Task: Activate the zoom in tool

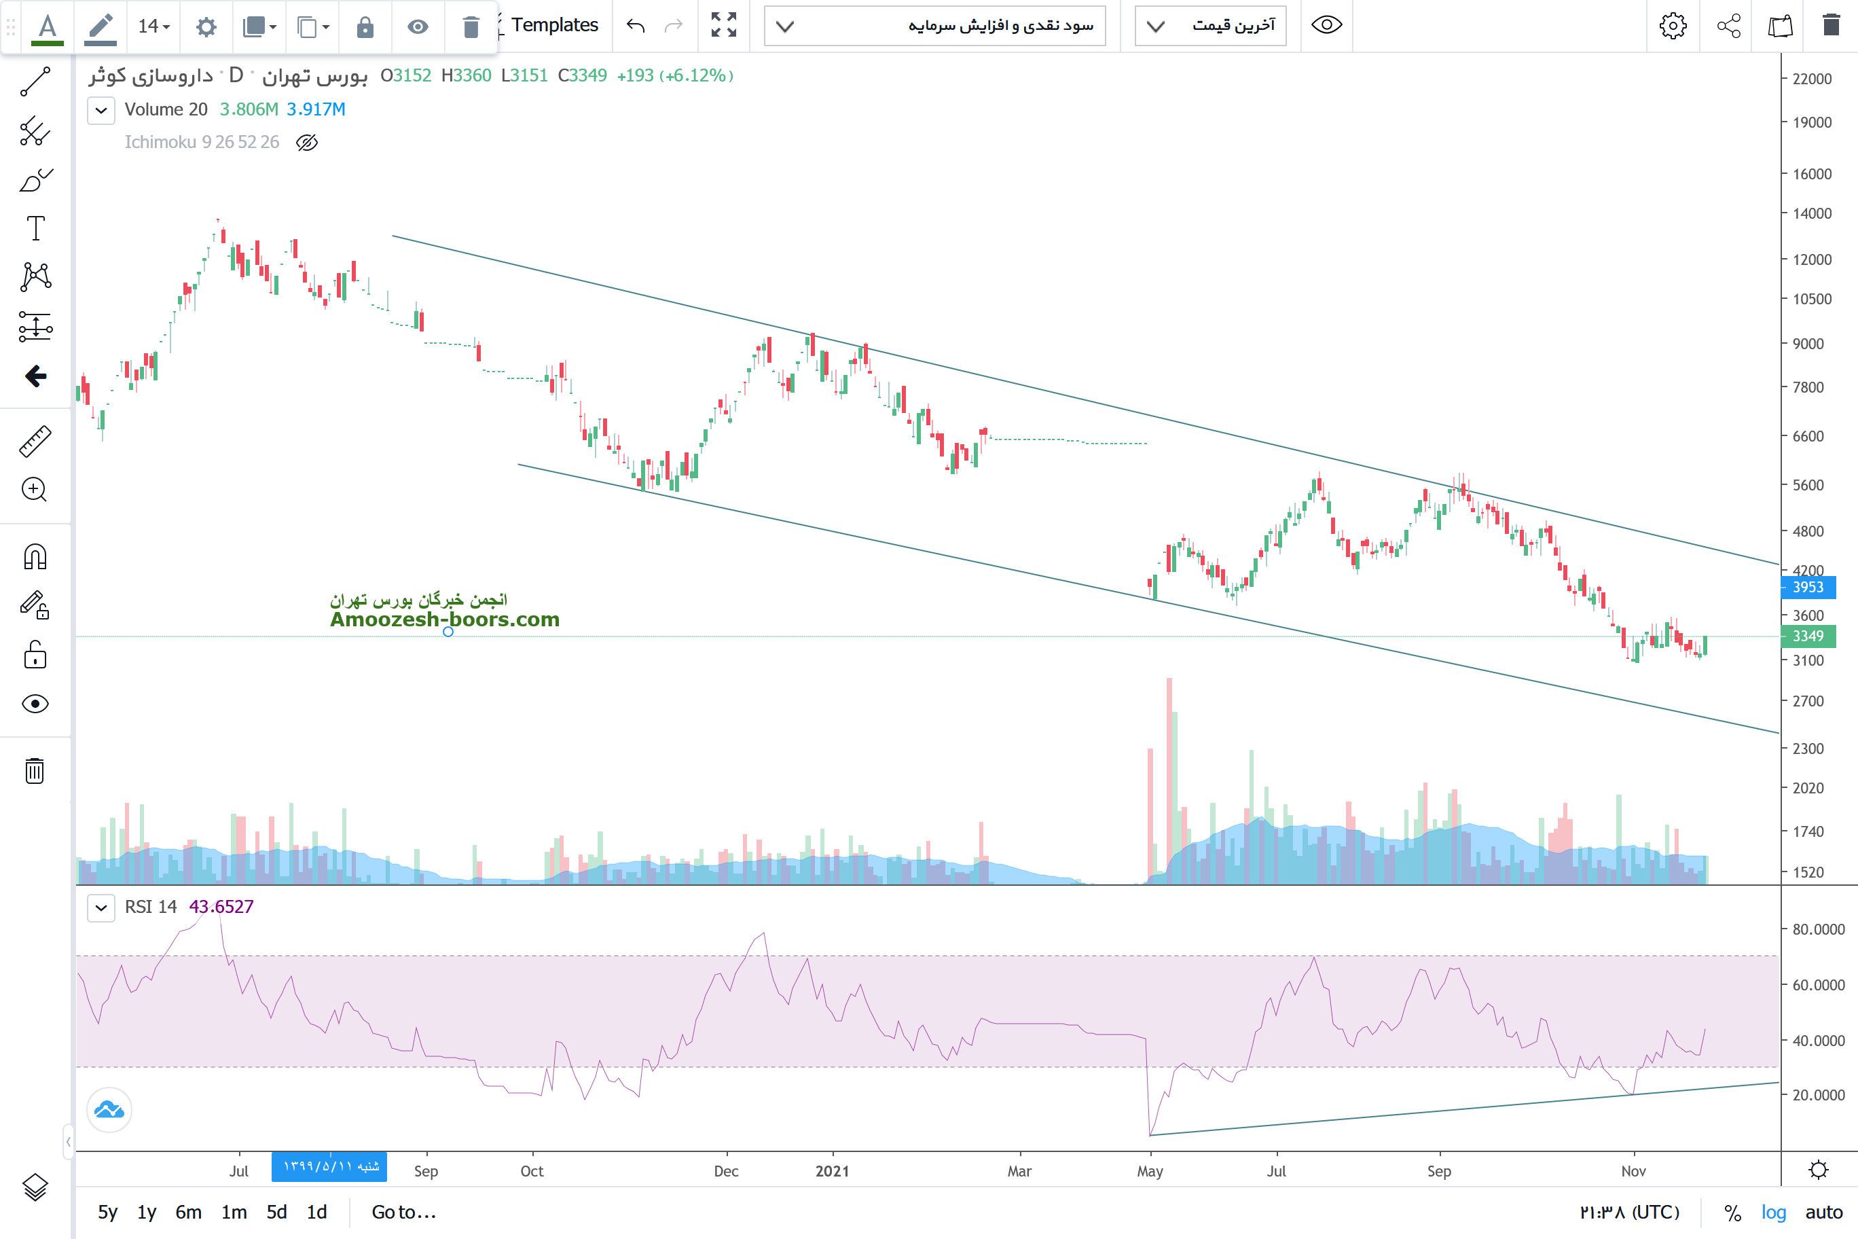Action: click(35, 490)
